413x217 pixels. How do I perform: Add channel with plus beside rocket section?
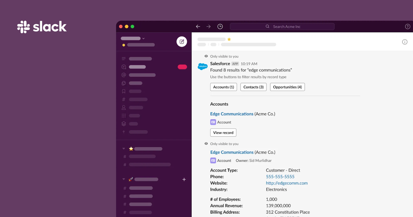pyautogui.click(x=184, y=179)
